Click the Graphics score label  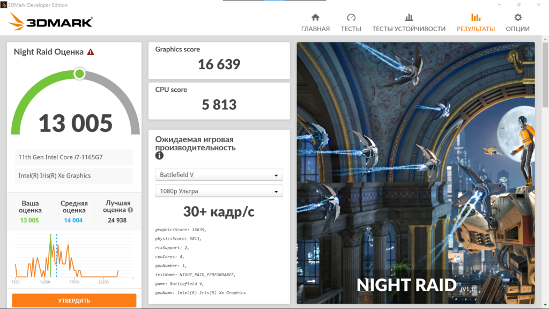coord(177,49)
